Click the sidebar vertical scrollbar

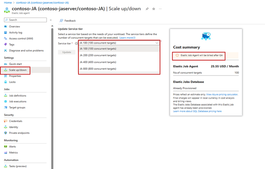tap(52, 98)
